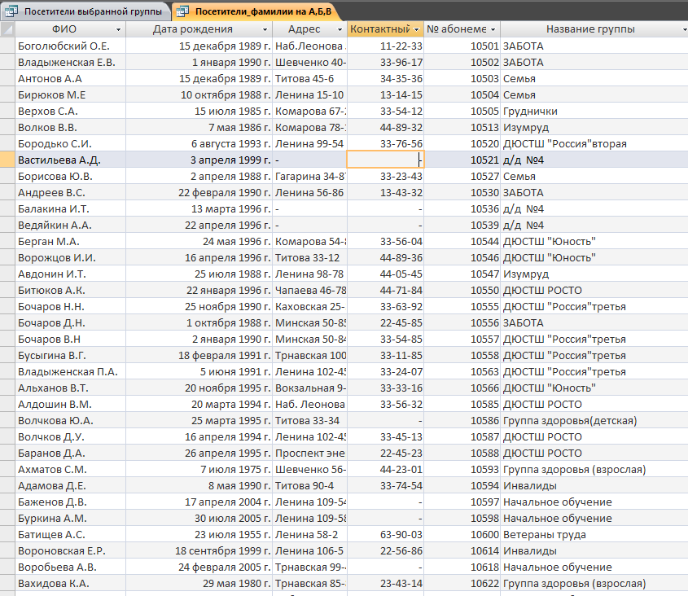
Task: Click group Ветераны труда
Action: pyautogui.click(x=594, y=535)
